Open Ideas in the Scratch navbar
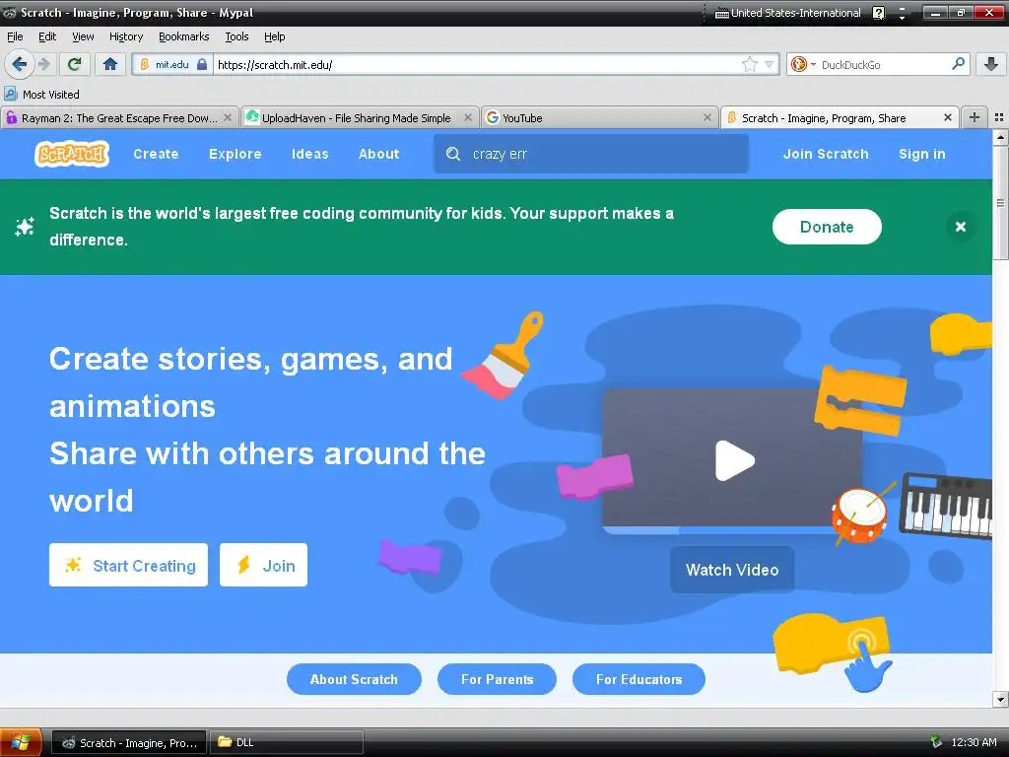This screenshot has height=757, width=1009. pos(309,154)
